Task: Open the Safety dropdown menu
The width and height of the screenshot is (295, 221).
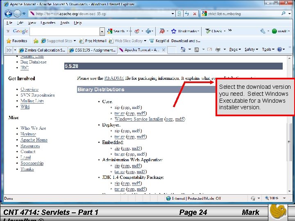Action: pyautogui.click(x=251, y=50)
